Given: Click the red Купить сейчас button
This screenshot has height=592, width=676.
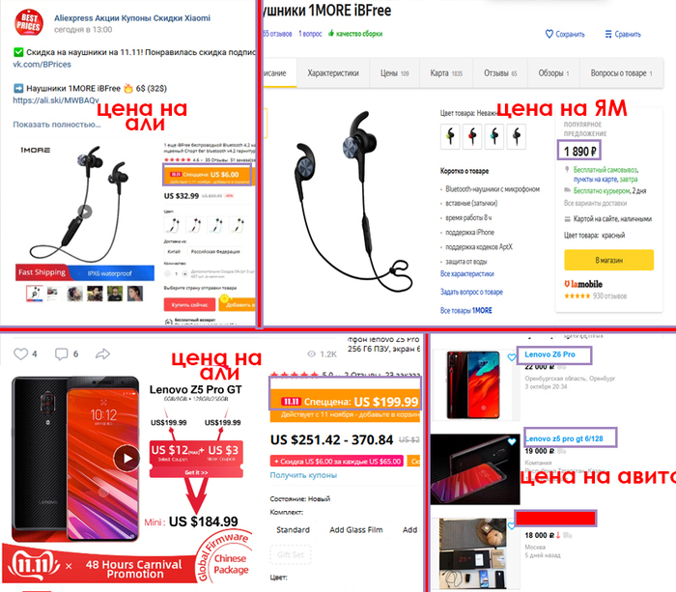Looking at the screenshot, I should [189, 304].
